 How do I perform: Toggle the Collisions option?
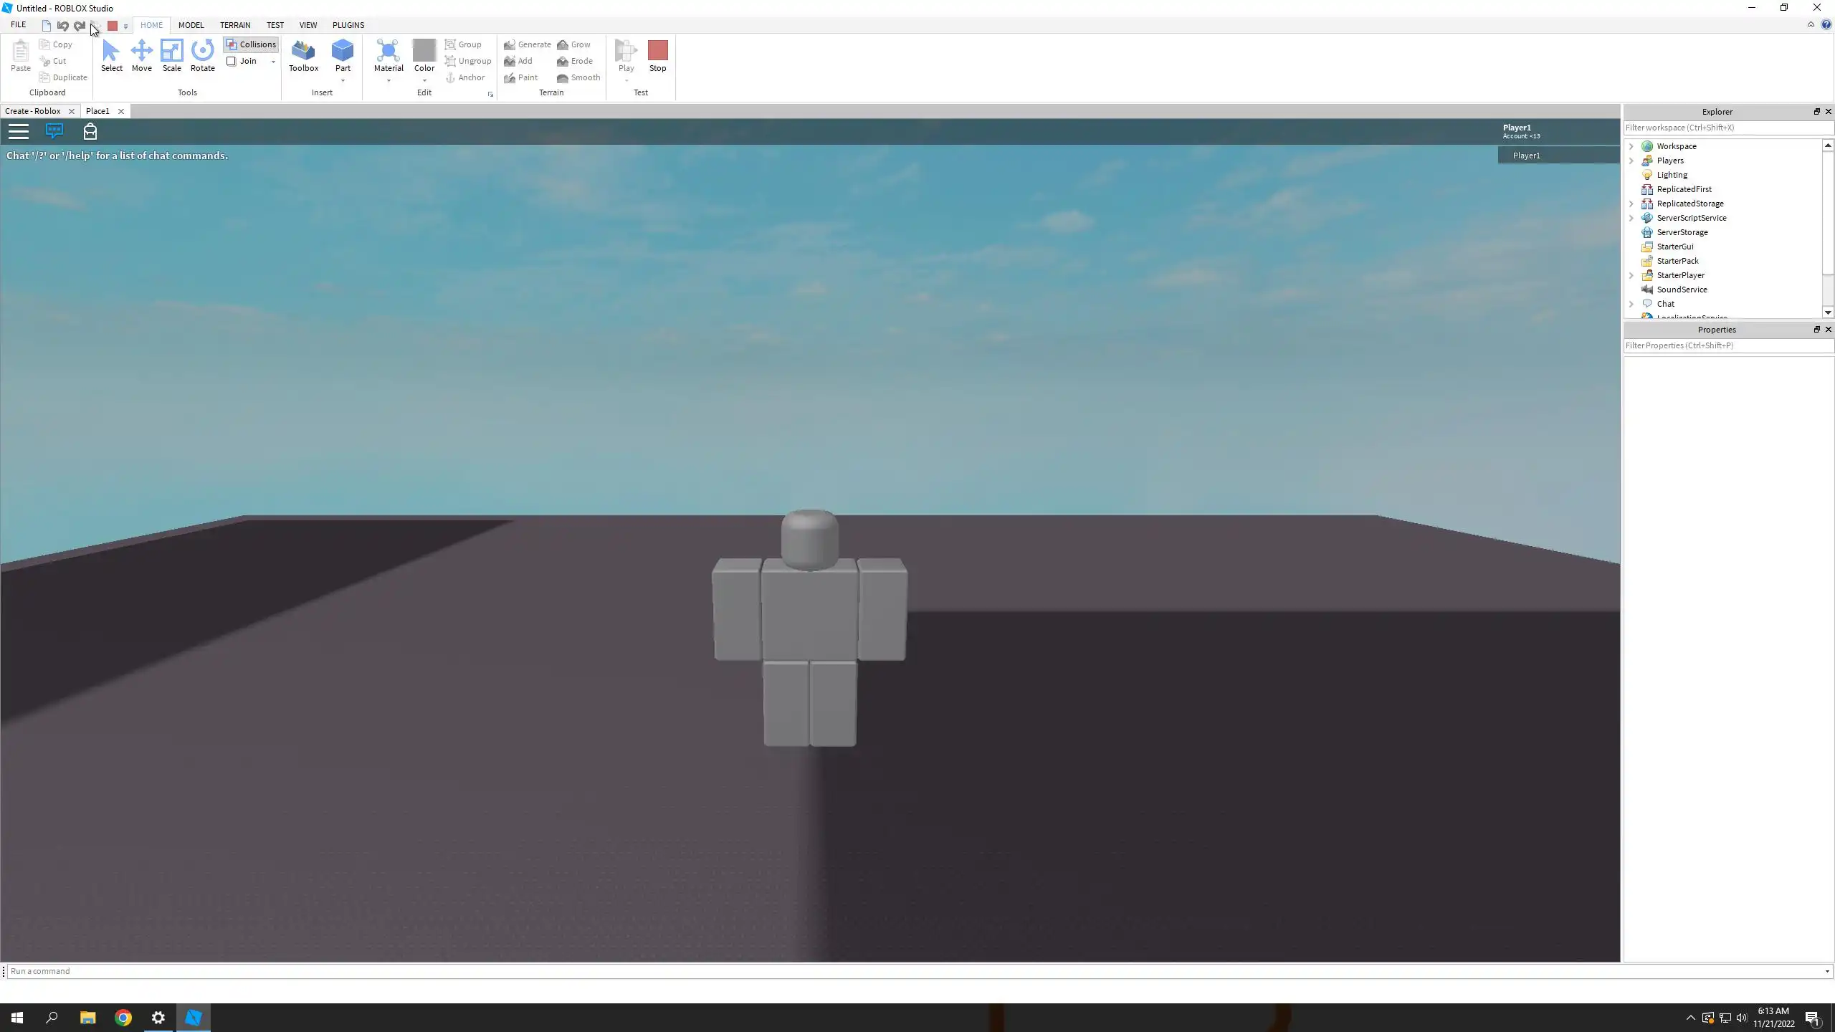251,44
